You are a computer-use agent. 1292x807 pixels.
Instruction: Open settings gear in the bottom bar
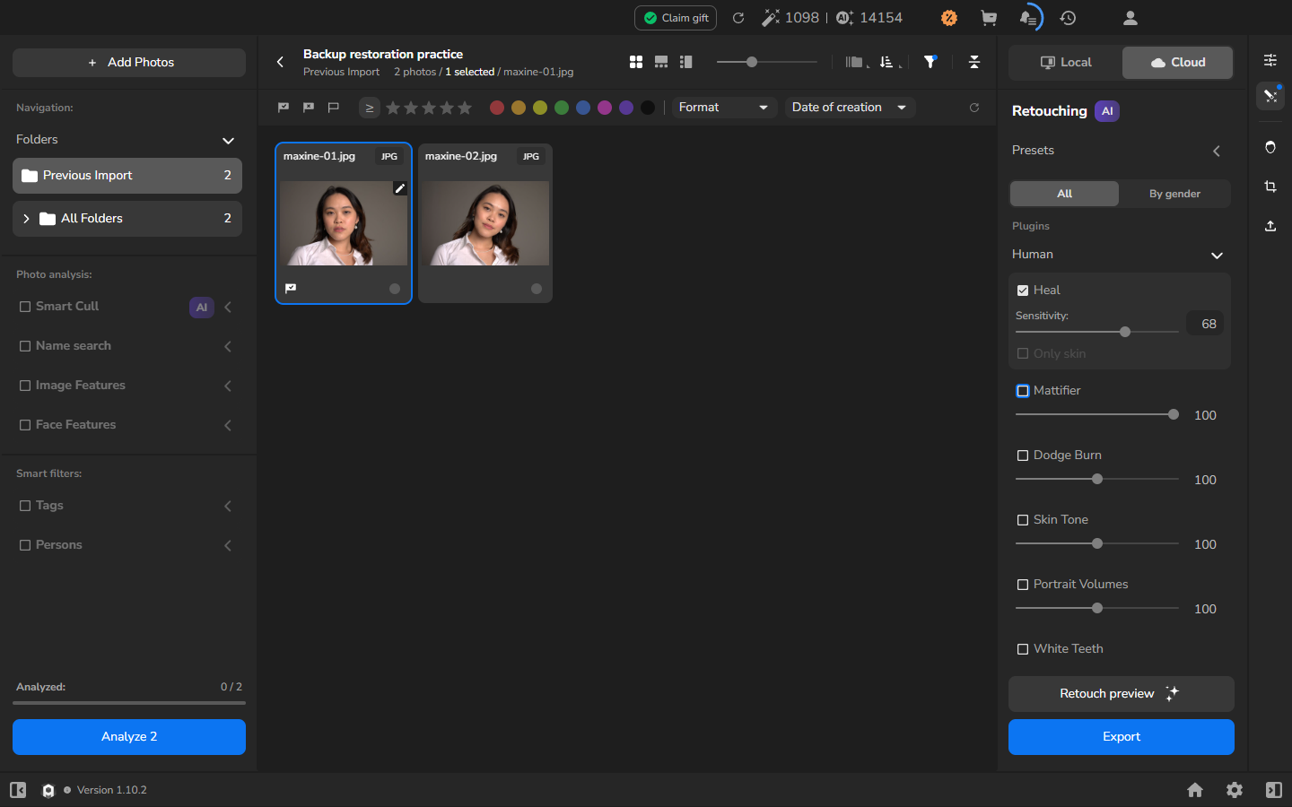[1235, 790]
